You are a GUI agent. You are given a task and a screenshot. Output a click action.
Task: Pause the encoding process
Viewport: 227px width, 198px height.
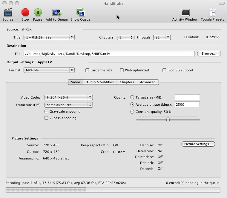pos(38,12)
